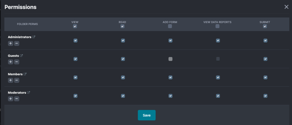The image size is (292, 125).
Task: Enable View Data Reports for Guests
Action: pos(218,59)
